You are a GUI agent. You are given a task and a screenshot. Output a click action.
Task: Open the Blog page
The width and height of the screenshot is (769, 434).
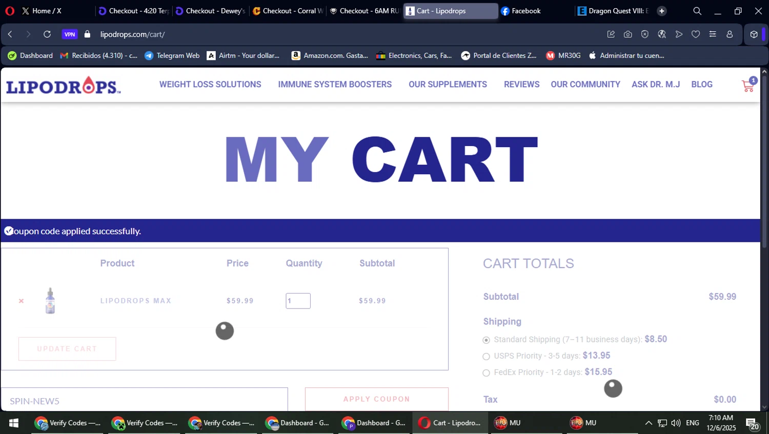[702, 85]
